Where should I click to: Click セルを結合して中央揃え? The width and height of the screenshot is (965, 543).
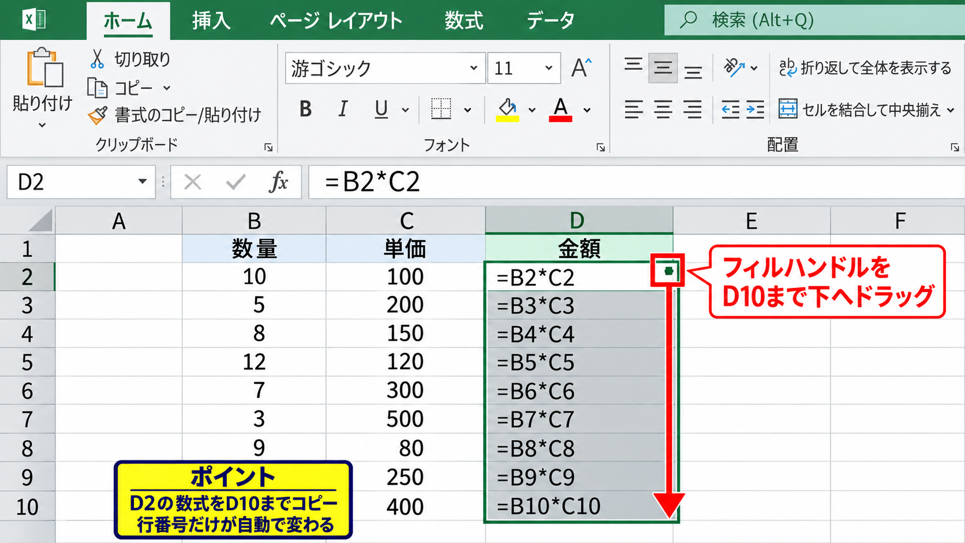click(x=872, y=109)
